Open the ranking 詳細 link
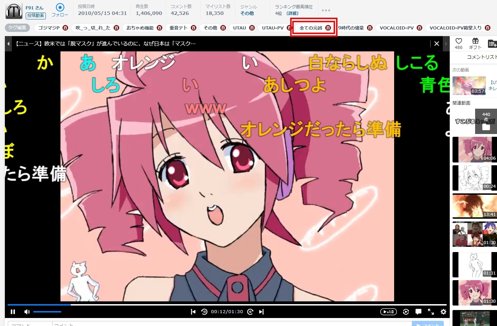 coord(292,13)
